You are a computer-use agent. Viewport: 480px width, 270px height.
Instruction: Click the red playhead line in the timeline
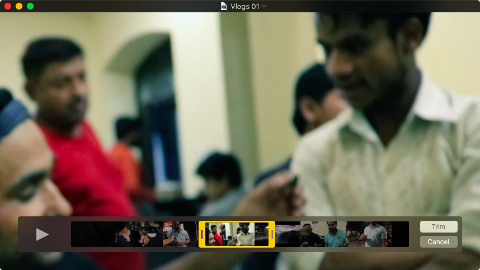(222, 234)
